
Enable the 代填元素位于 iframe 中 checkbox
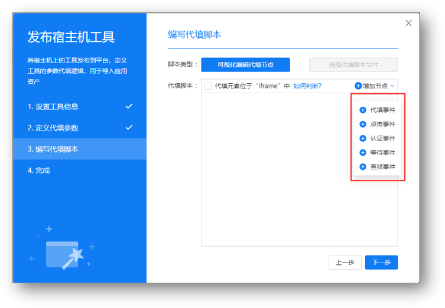click(x=208, y=86)
